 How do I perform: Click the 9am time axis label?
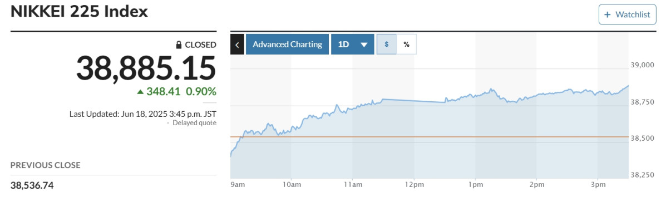pos(238,185)
